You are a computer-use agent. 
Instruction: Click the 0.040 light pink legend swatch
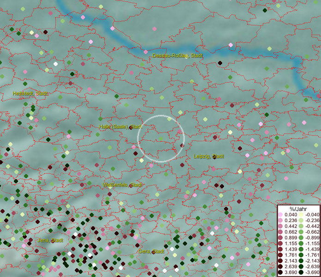280,215
